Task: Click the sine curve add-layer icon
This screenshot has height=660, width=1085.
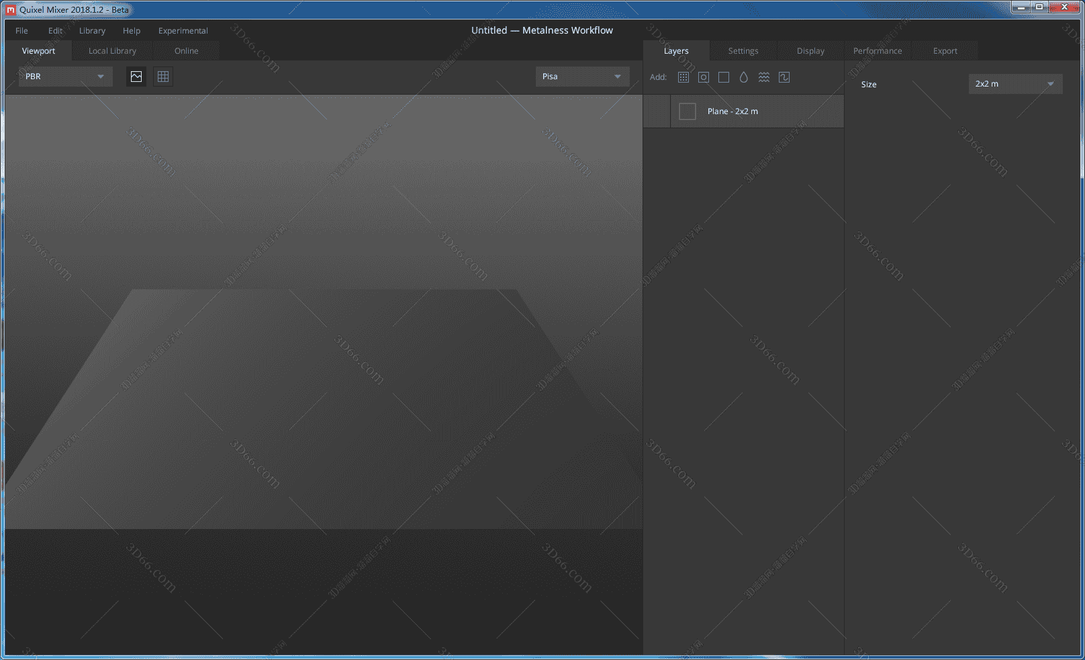Action: coord(784,77)
